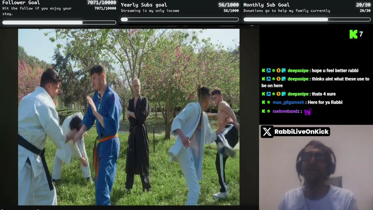Click the bold '7071/10000' follower count
373x210 pixels.
coord(101,3)
